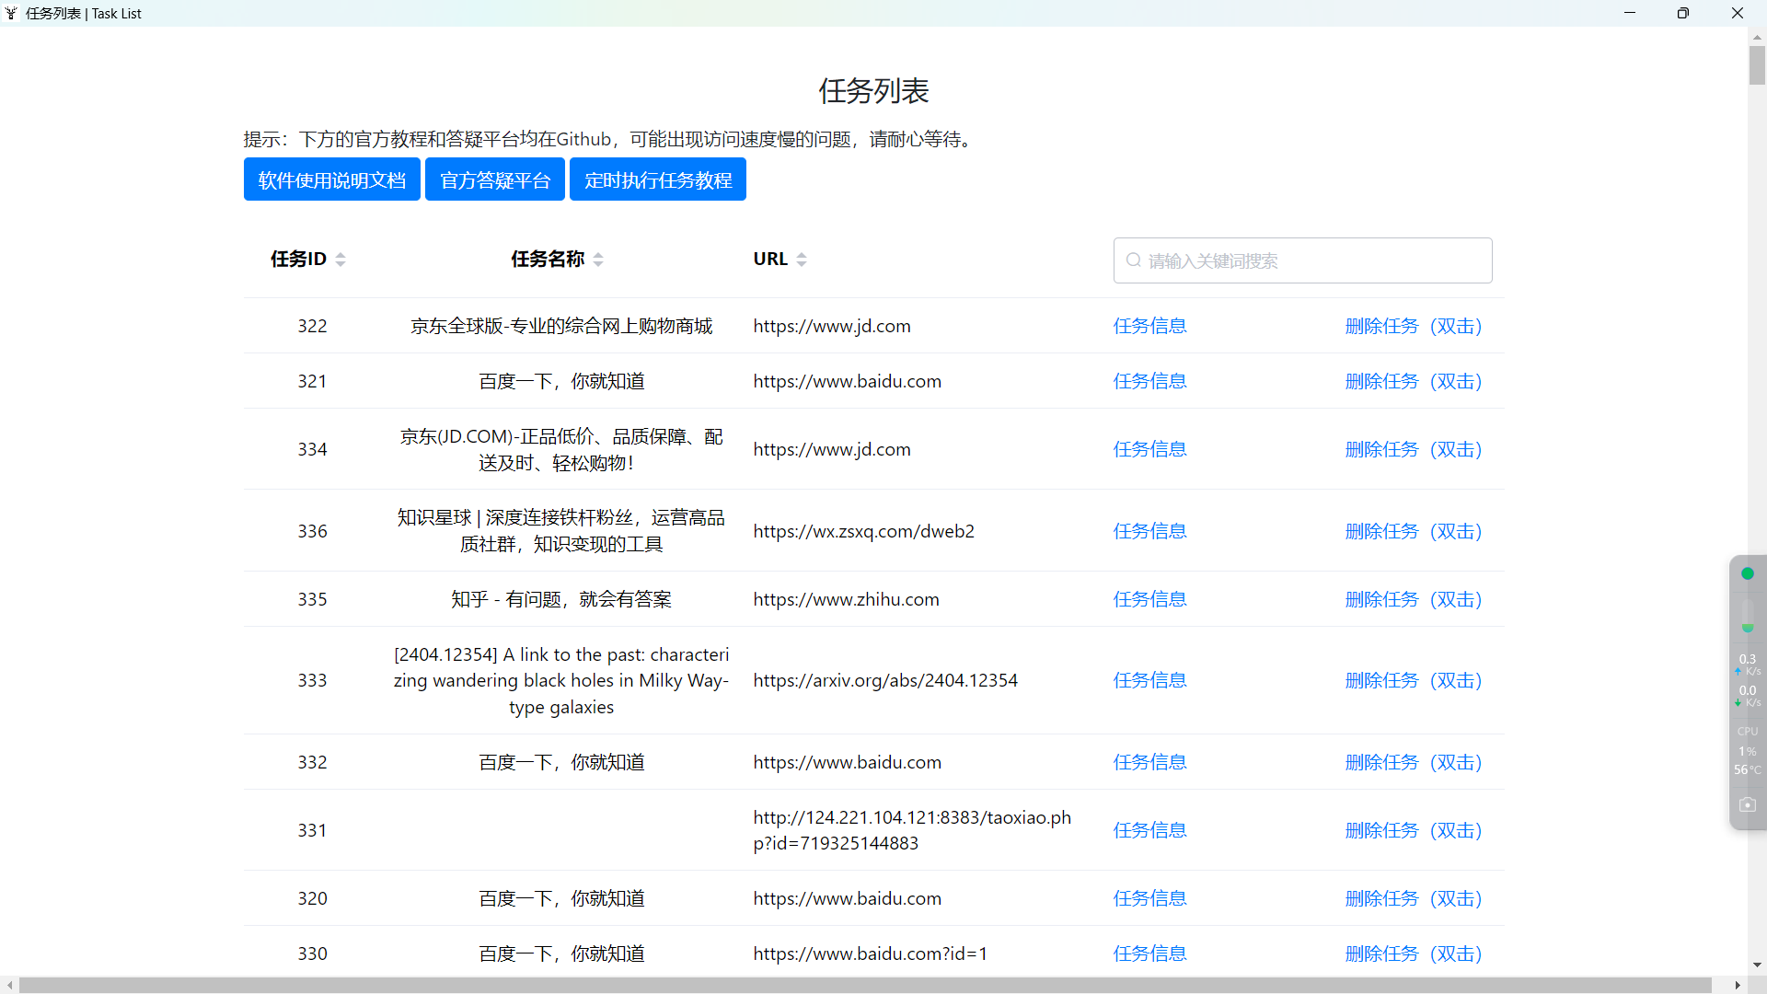Screen dimensions: 1767x994
Task: Toggle sorting on the 任务名称 column
Action: tap(598, 260)
